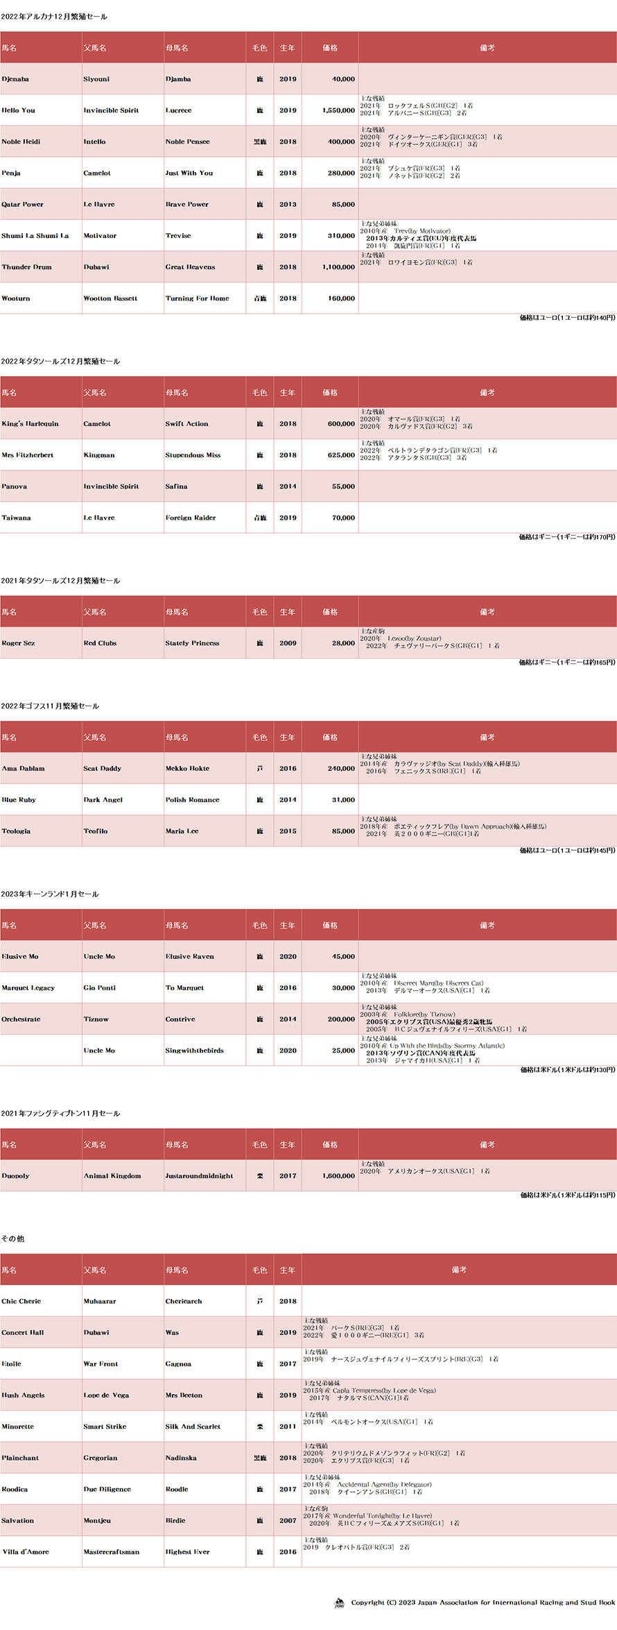Click the small logo beside the copyright notice

339,1603
